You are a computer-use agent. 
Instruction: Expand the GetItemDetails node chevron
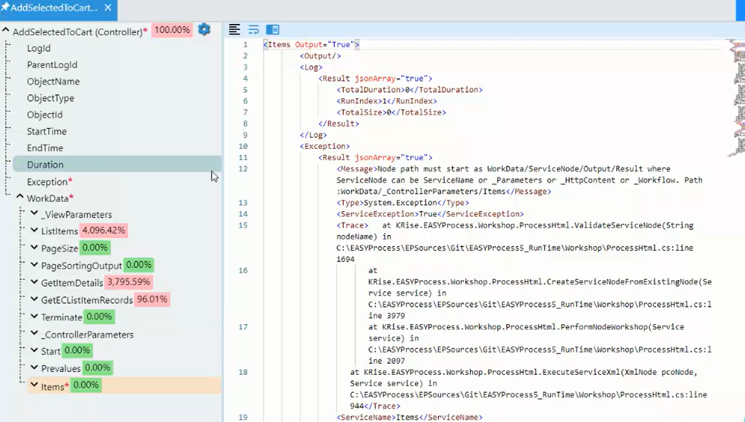[x=34, y=282]
